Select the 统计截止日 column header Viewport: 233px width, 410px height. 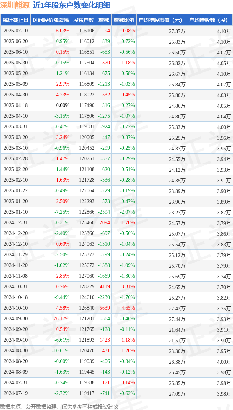[x=15, y=20]
